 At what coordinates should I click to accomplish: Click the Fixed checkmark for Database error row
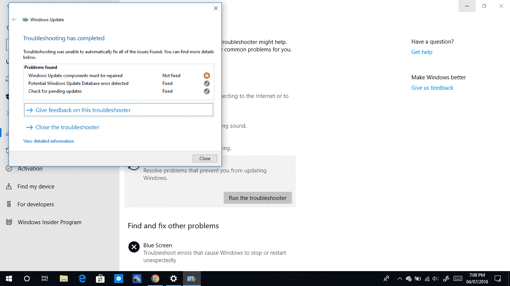click(x=207, y=83)
